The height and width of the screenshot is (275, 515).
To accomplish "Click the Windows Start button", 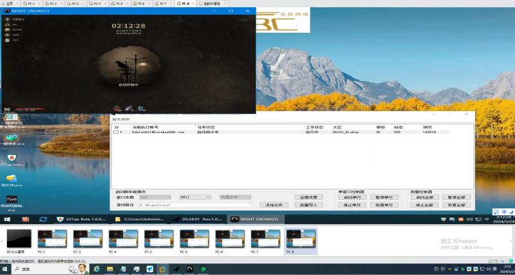I will click(5, 269).
